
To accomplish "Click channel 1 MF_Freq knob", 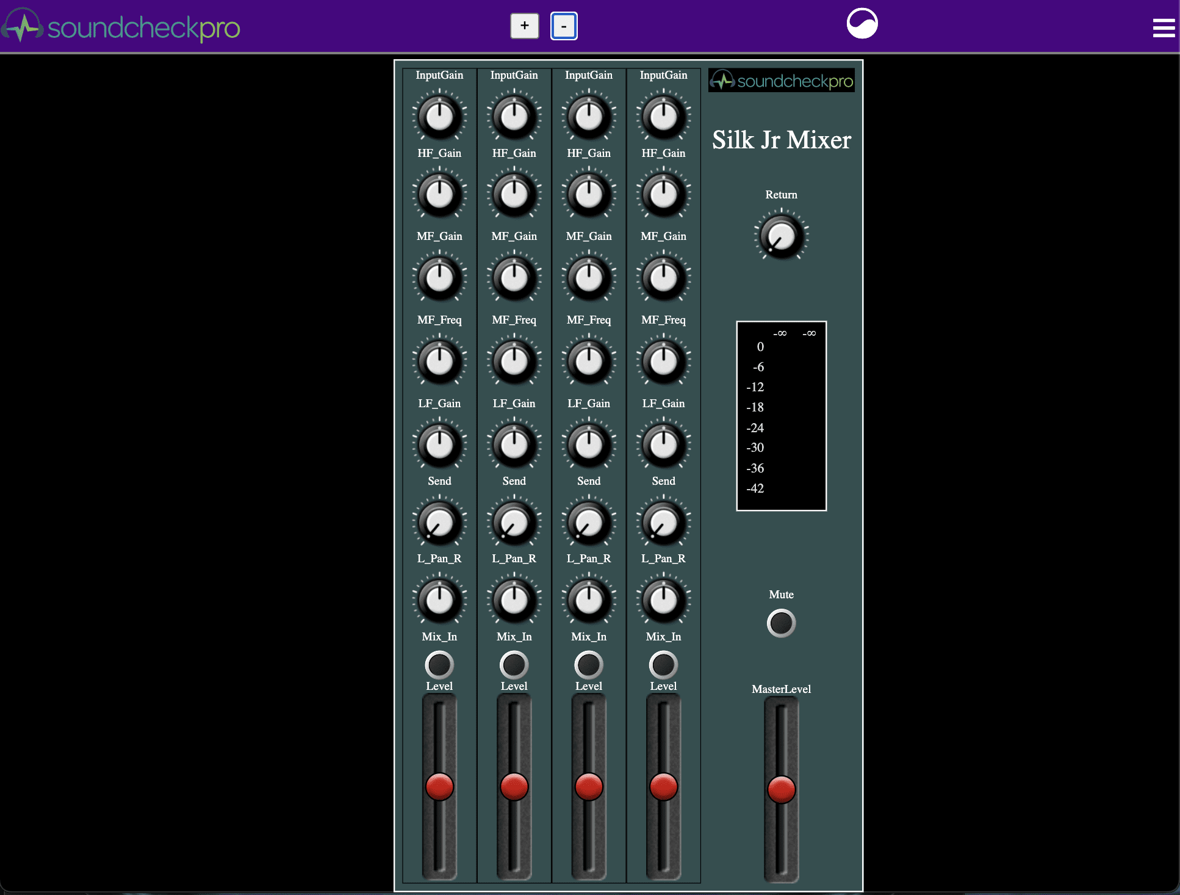I will point(439,361).
